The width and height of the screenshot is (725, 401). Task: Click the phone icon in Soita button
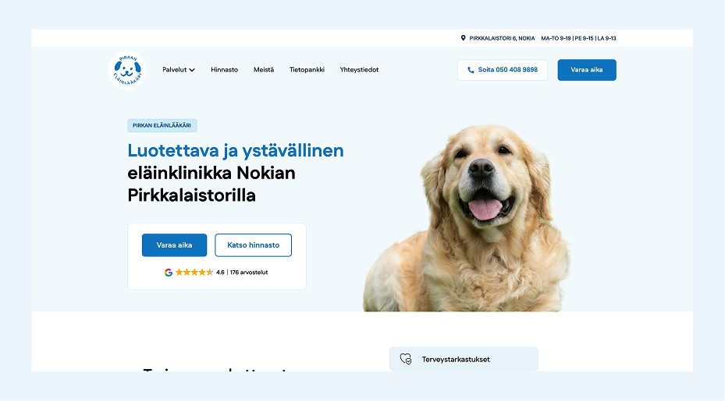[x=471, y=70]
